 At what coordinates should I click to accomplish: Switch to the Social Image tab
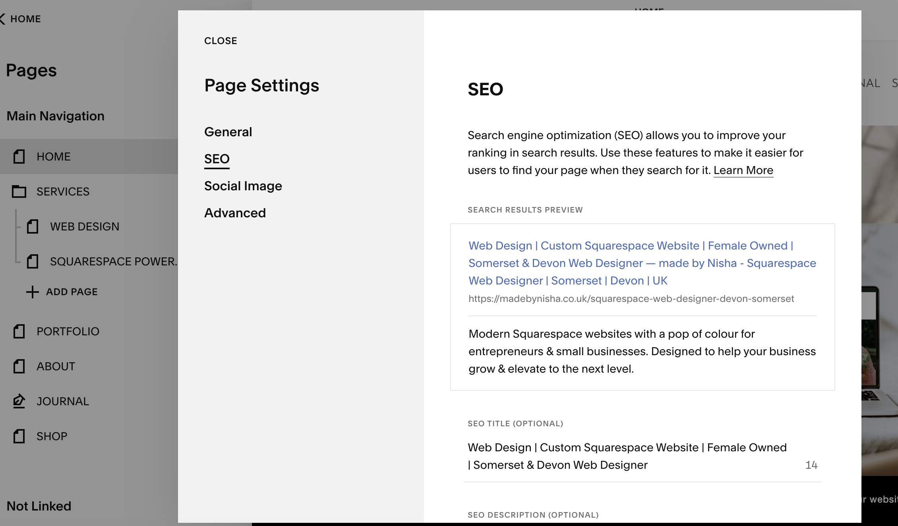click(243, 186)
